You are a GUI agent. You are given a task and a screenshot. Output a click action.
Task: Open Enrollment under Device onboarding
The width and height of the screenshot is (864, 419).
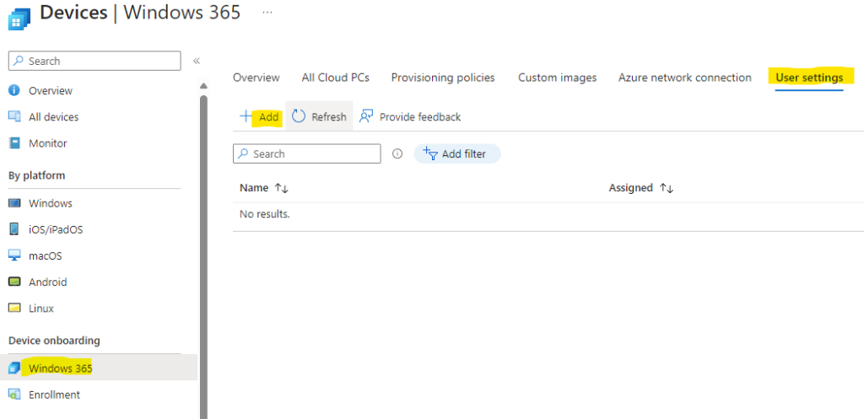tap(54, 395)
